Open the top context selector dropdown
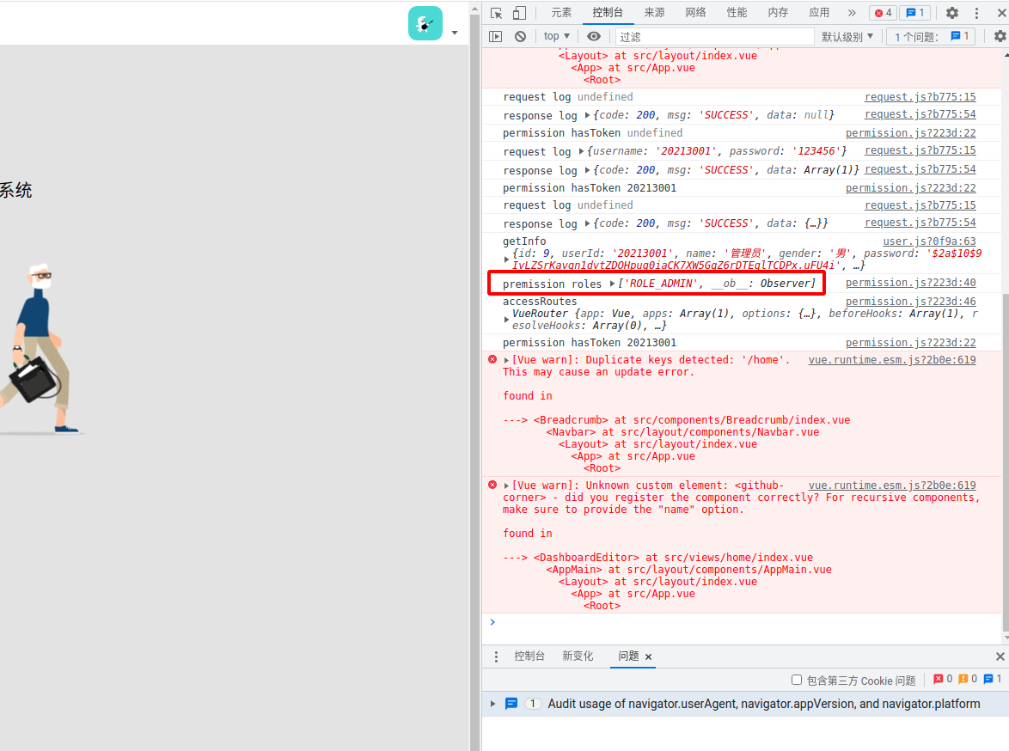 [x=557, y=37]
